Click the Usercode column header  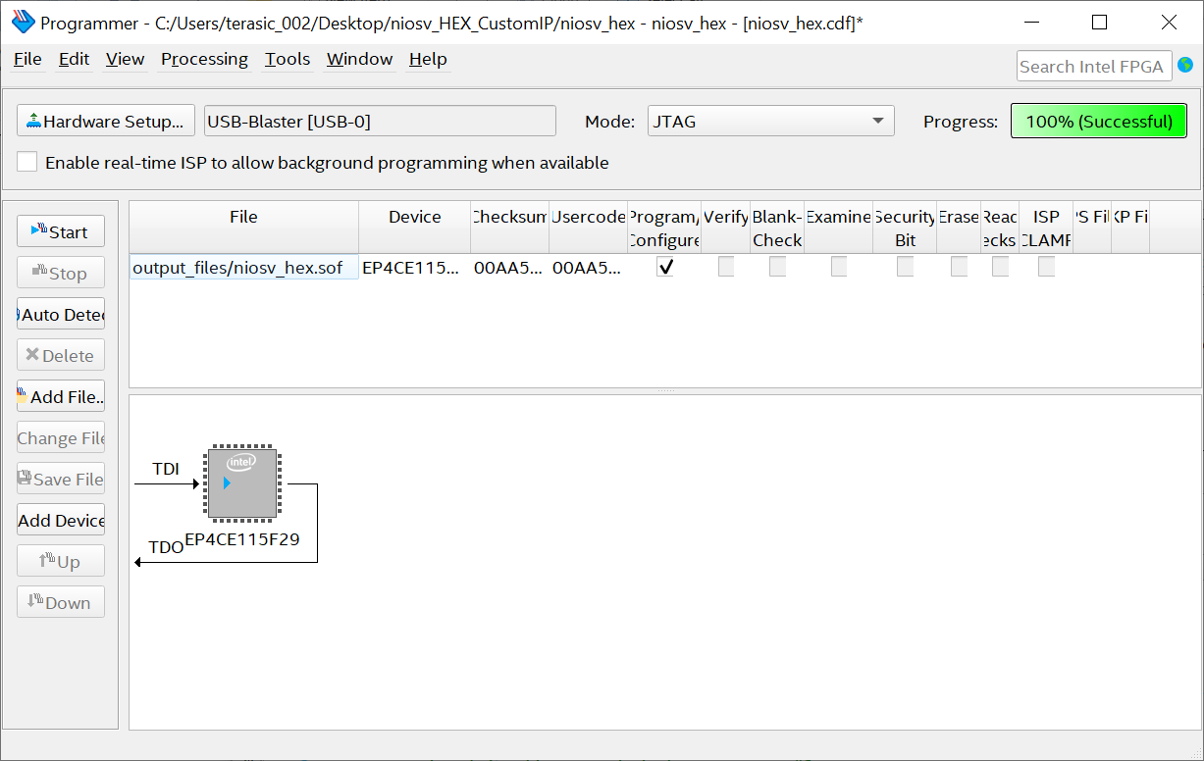coord(588,228)
